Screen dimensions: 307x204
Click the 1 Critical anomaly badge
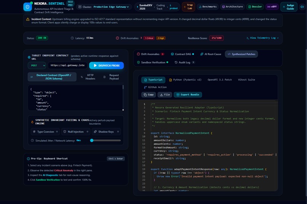click(149, 38)
